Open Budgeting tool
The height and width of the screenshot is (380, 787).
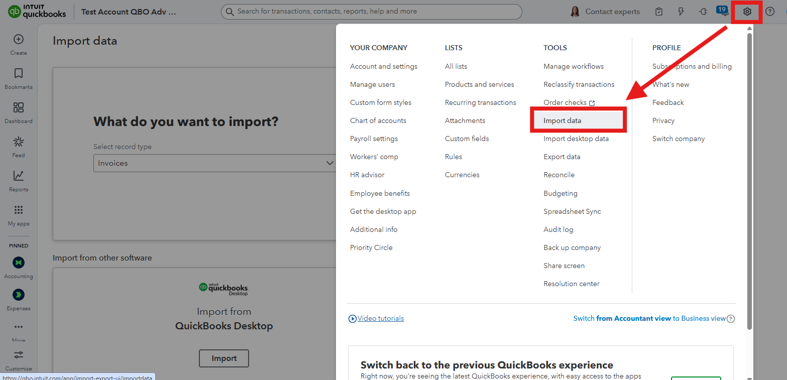tap(560, 193)
